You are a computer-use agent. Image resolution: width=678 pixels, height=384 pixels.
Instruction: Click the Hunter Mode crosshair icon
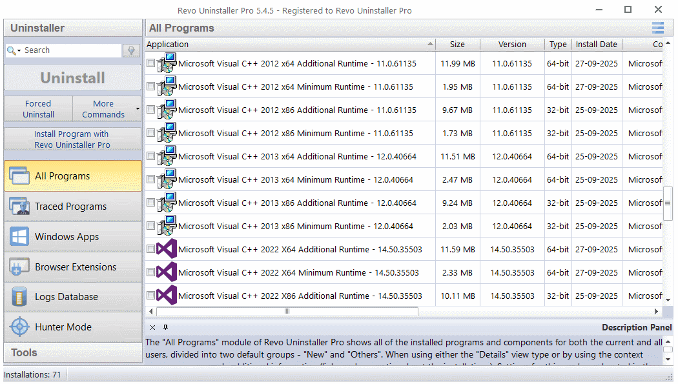click(x=19, y=327)
